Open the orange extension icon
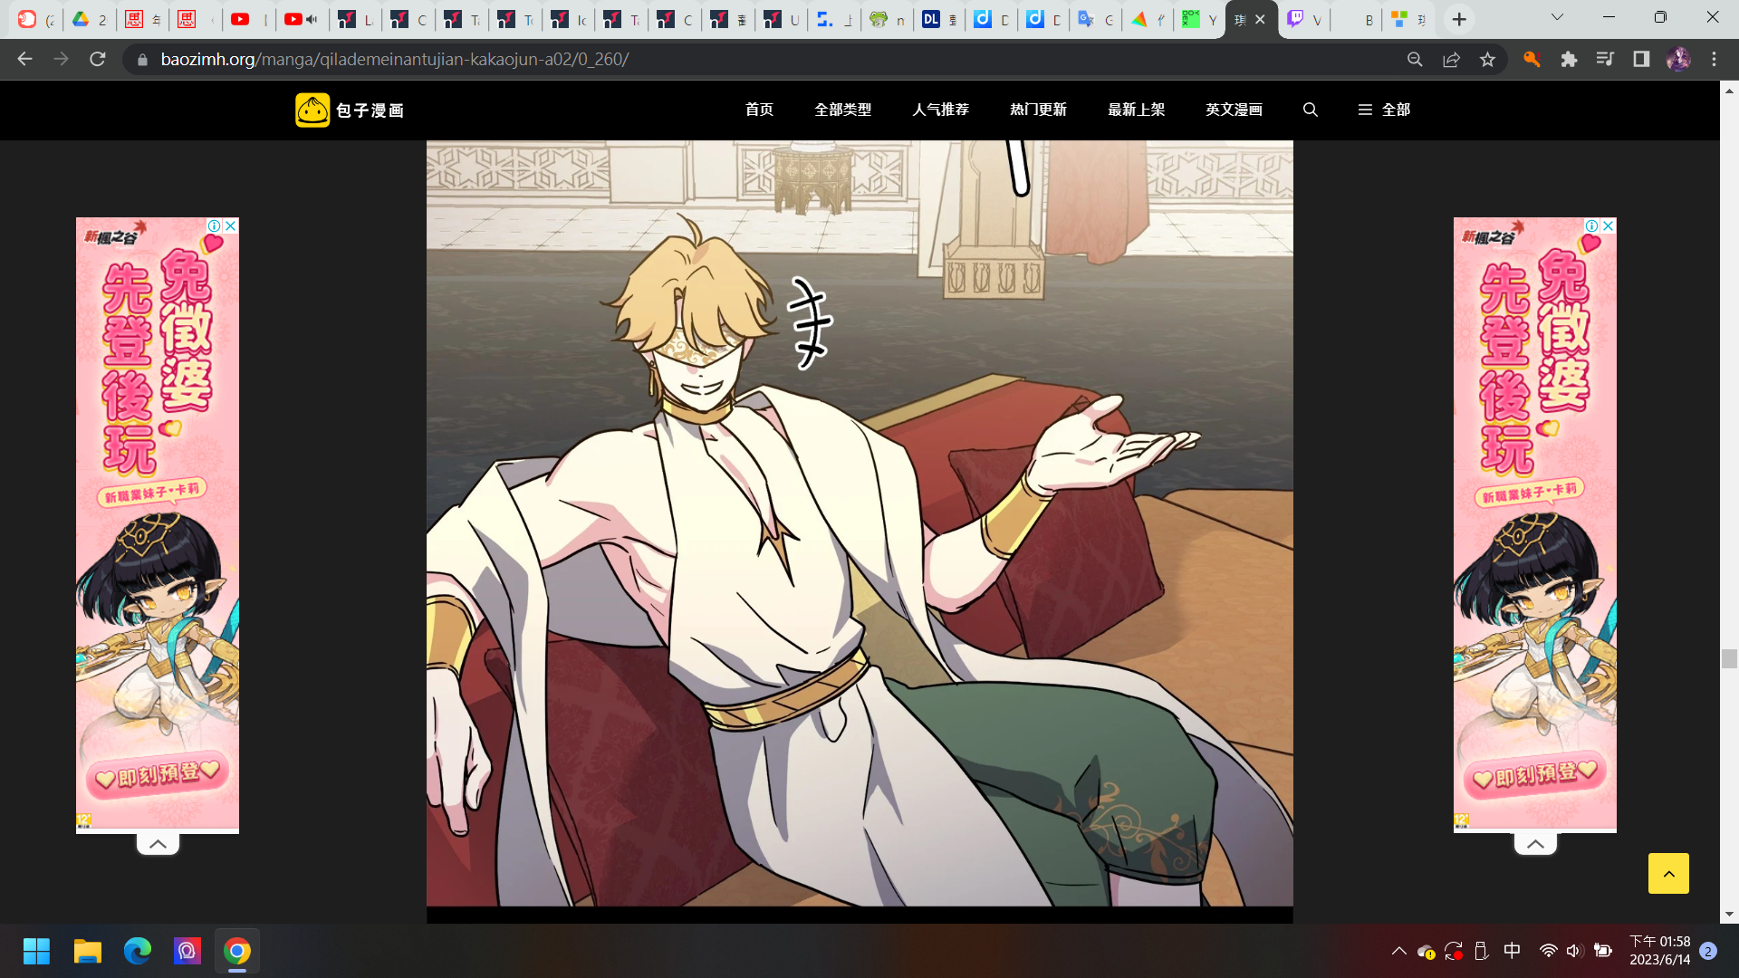Image resolution: width=1739 pixels, height=978 pixels. [1532, 59]
